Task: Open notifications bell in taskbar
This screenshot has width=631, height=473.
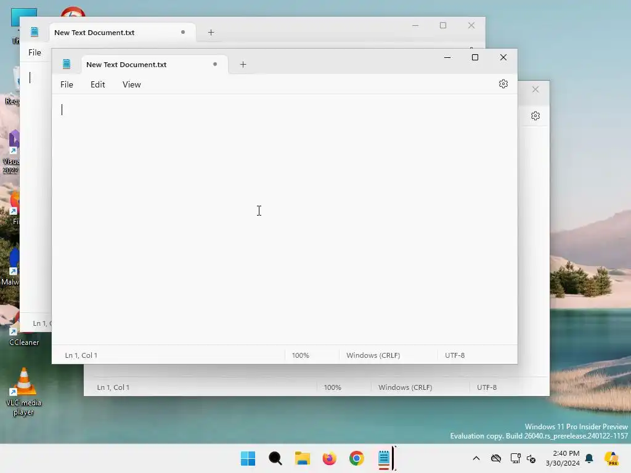Action: pyautogui.click(x=589, y=458)
